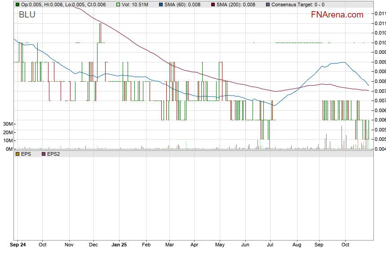This screenshot has height=254, width=386.
Task: Click the yellow EPS legend swatch
Action: coord(18,154)
